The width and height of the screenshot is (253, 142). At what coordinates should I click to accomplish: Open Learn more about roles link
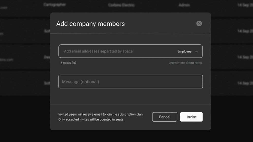tap(185, 63)
